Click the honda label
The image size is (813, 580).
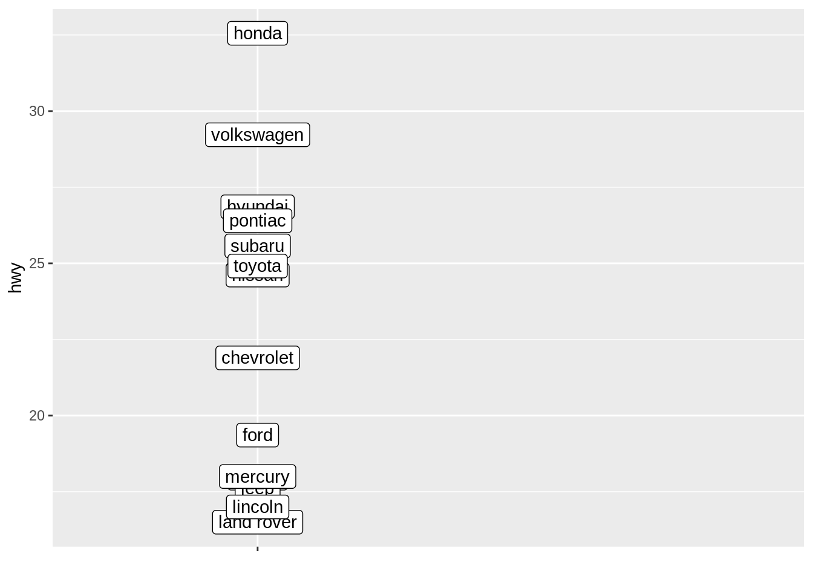click(257, 33)
